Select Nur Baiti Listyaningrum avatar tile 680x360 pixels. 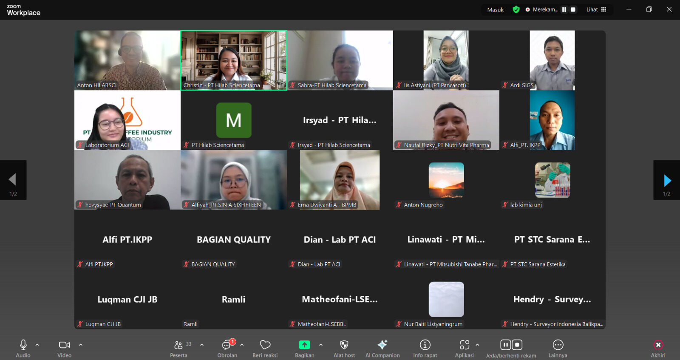(446, 299)
